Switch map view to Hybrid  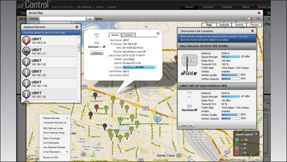(x=239, y=25)
